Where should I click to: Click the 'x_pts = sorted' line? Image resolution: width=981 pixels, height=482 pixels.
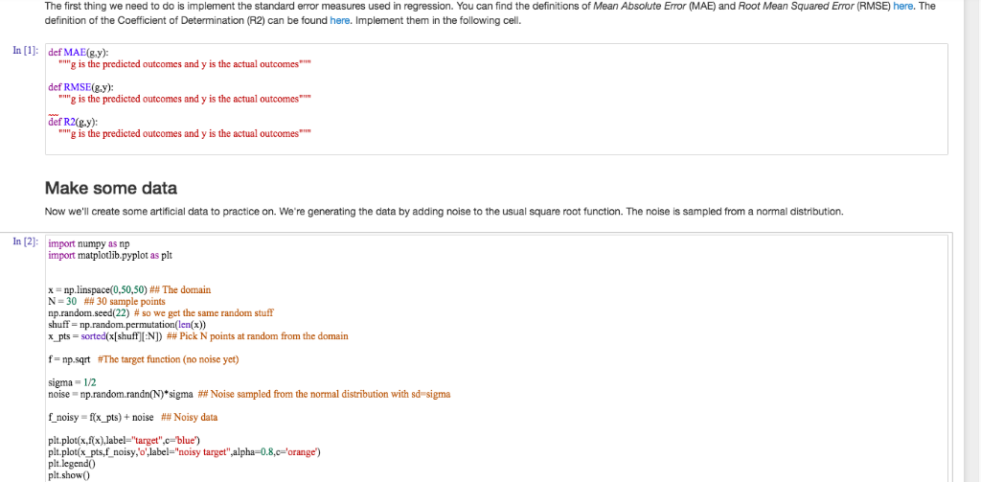(198, 336)
